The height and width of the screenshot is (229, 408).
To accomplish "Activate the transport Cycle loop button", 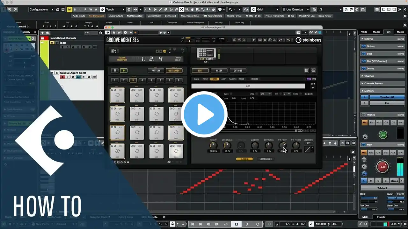I will click(x=226, y=224).
